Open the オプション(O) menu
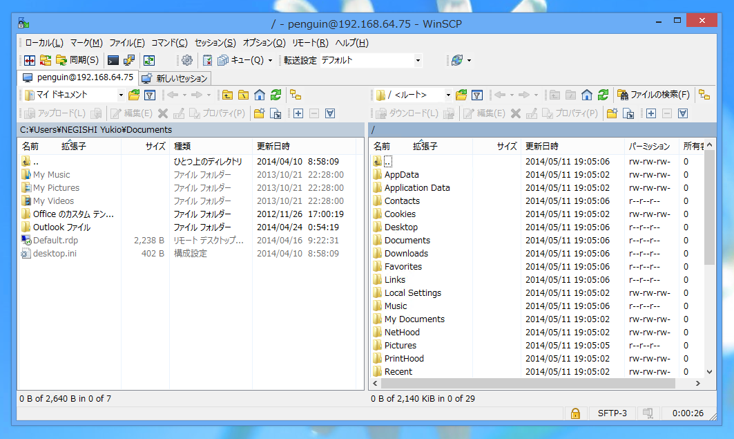 (264, 43)
